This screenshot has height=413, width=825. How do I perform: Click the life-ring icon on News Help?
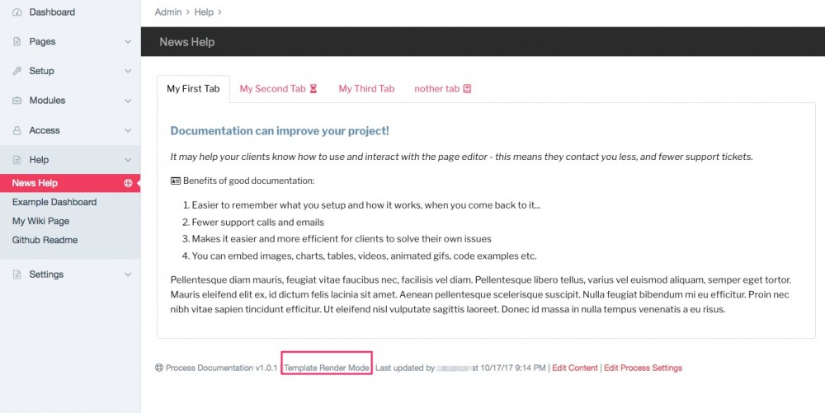(128, 183)
